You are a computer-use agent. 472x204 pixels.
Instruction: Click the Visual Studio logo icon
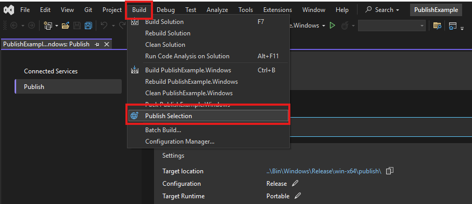click(x=9, y=10)
